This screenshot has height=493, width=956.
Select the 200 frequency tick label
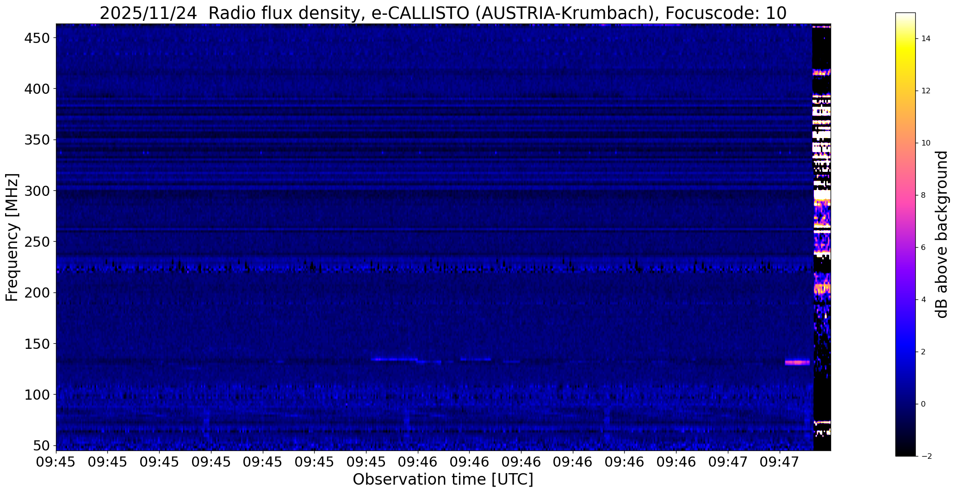click(x=37, y=292)
